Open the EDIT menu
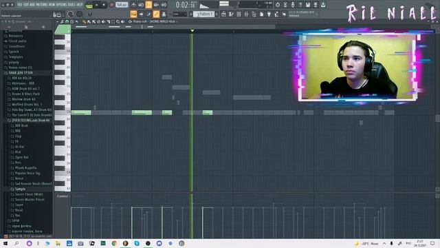440x248 pixels. click(x=26, y=5)
